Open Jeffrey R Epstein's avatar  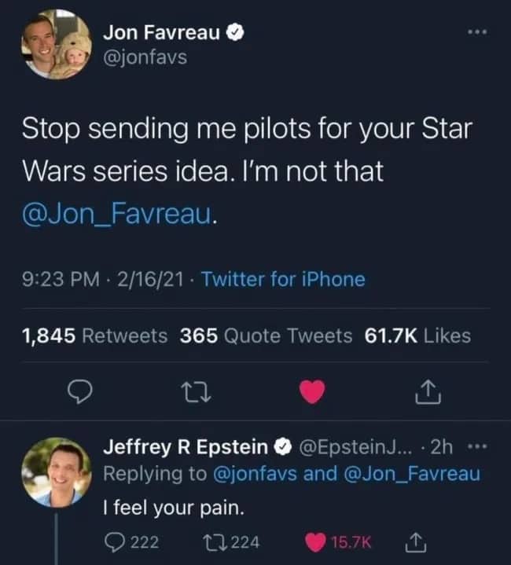(x=56, y=471)
